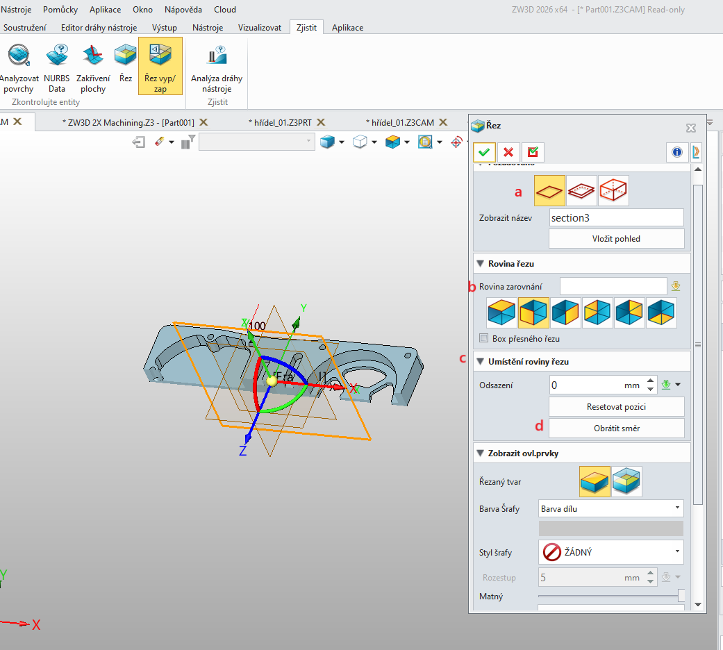Click Obrátit směr button
The width and height of the screenshot is (723, 650).
[x=617, y=428]
